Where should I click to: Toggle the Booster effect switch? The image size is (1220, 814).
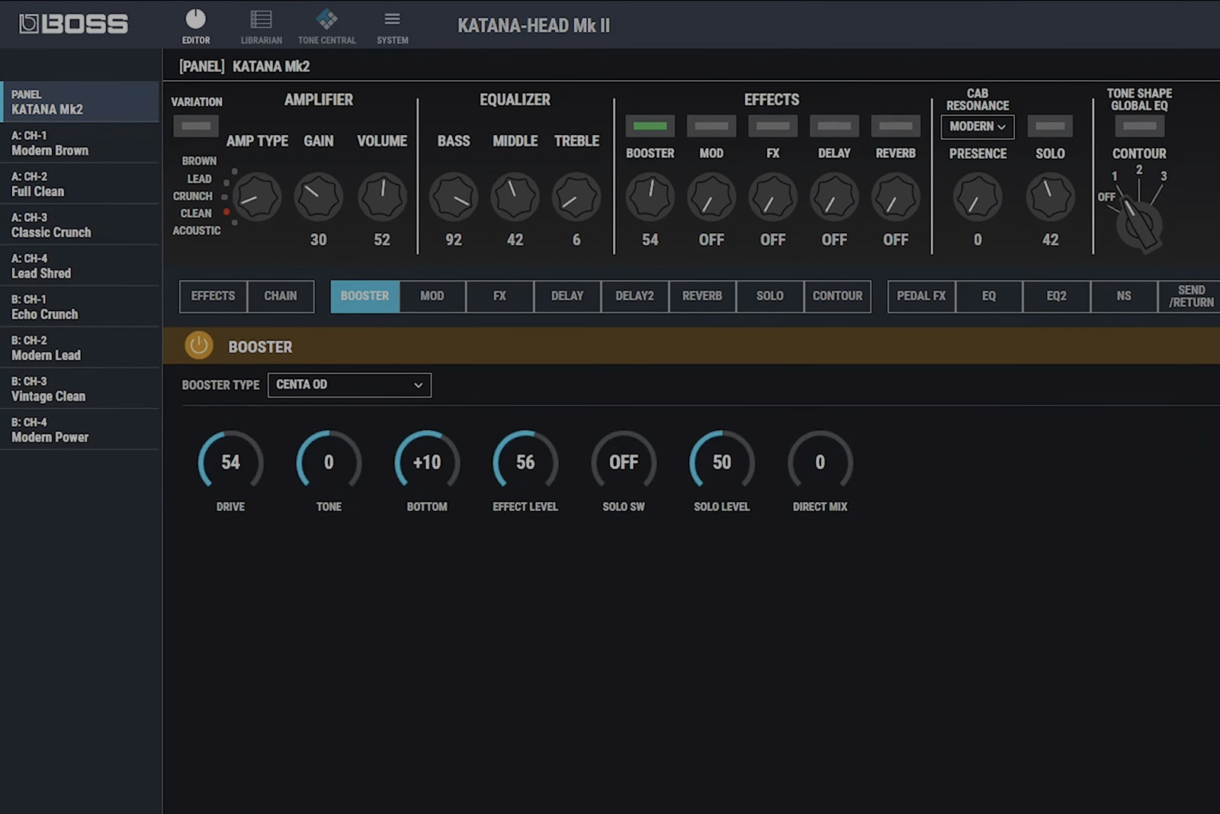click(650, 126)
